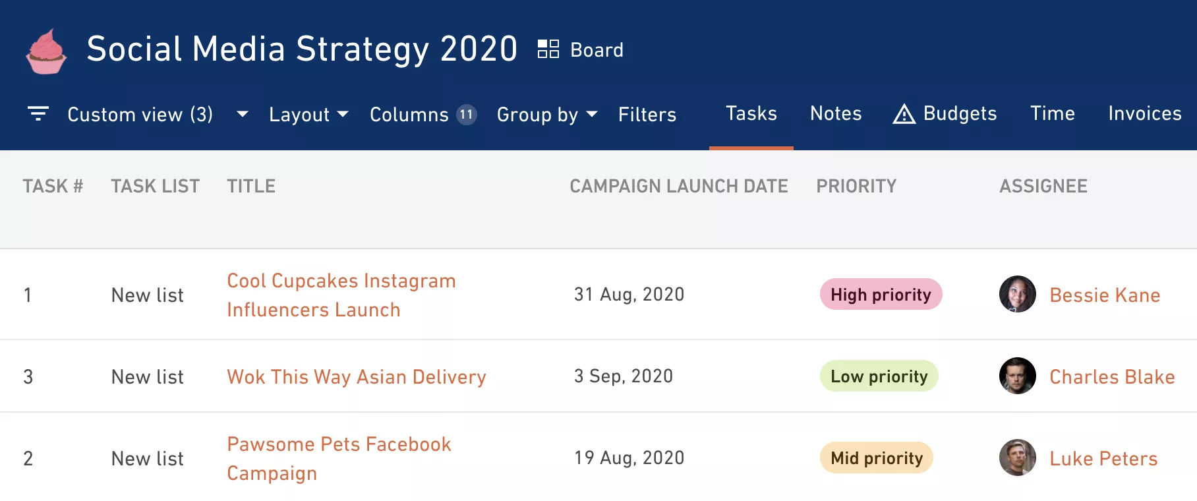1197x501 pixels.
Task: Click the Board view label
Action: point(597,50)
